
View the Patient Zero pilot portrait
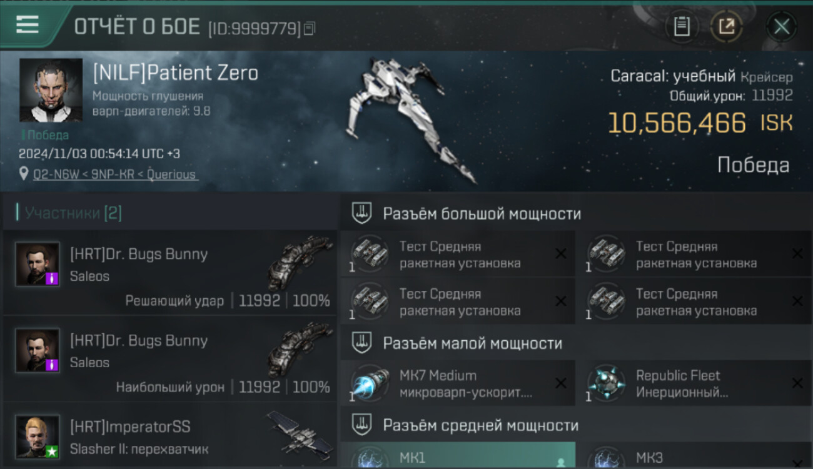tap(51, 90)
